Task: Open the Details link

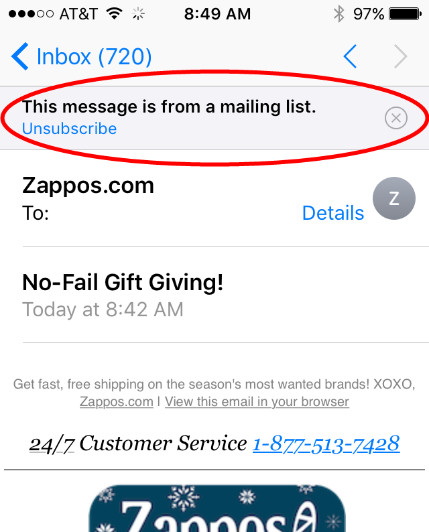Action: [333, 213]
